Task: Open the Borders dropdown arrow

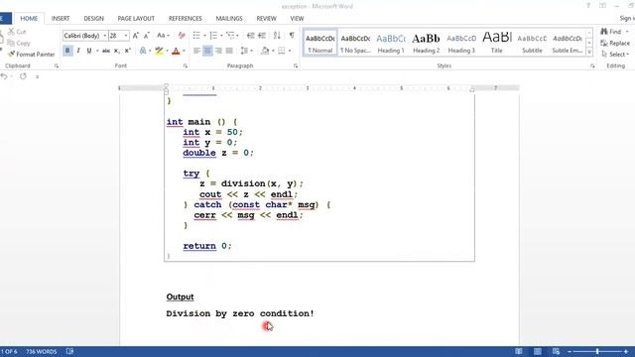Action: (x=290, y=51)
